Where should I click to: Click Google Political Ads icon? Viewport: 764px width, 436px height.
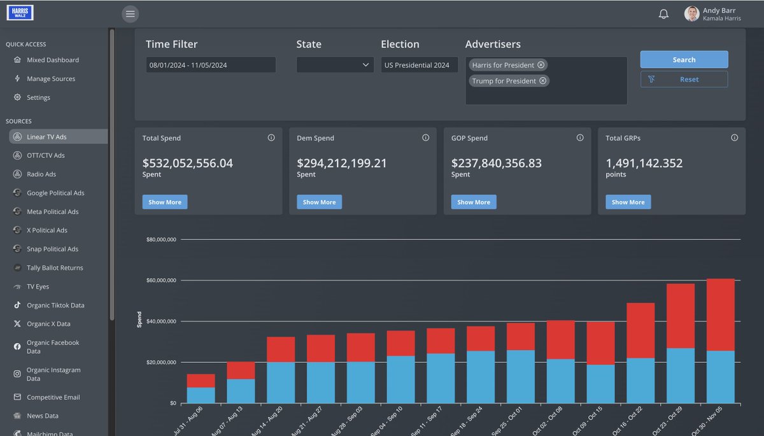[17, 193]
